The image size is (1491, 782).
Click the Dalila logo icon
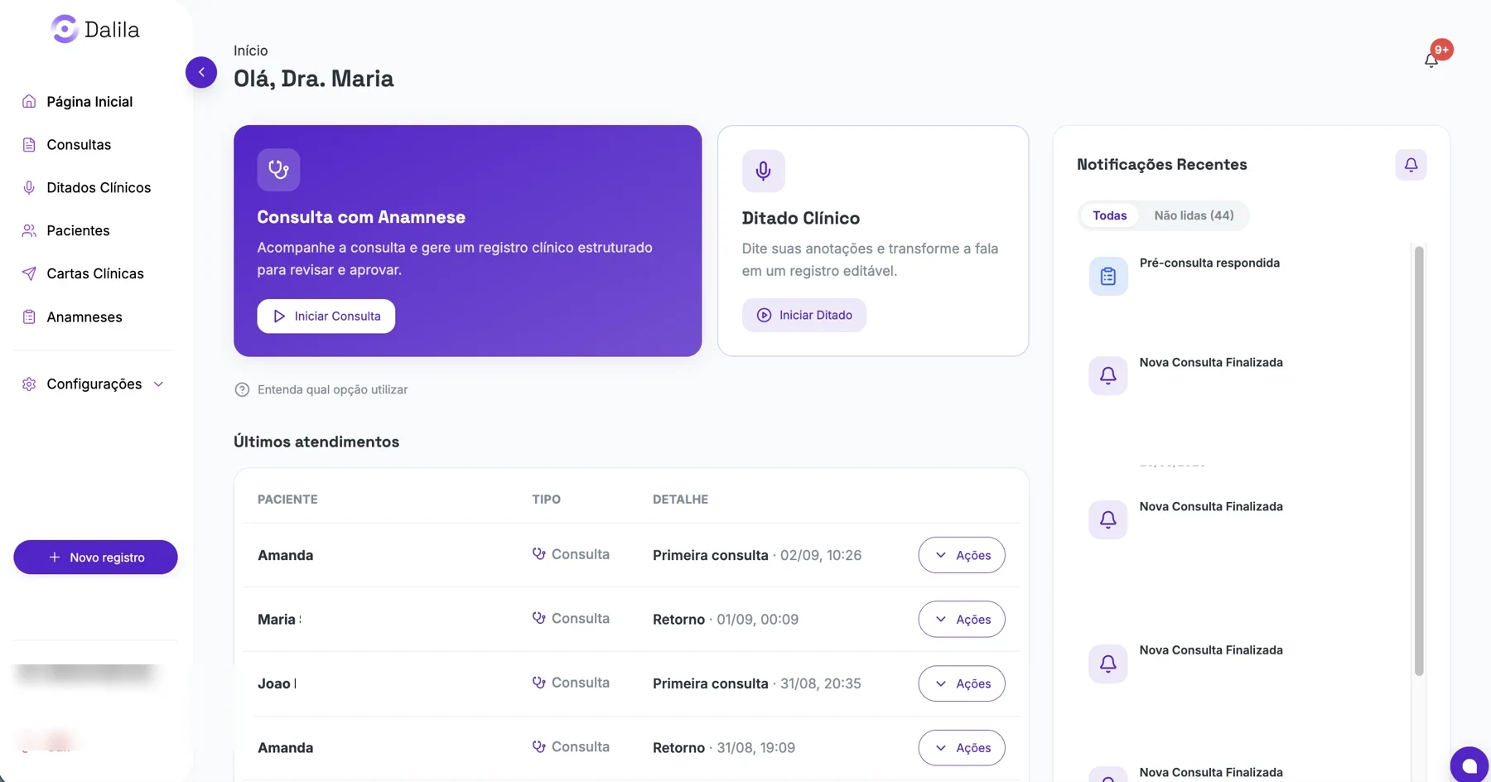tap(65, 29)
